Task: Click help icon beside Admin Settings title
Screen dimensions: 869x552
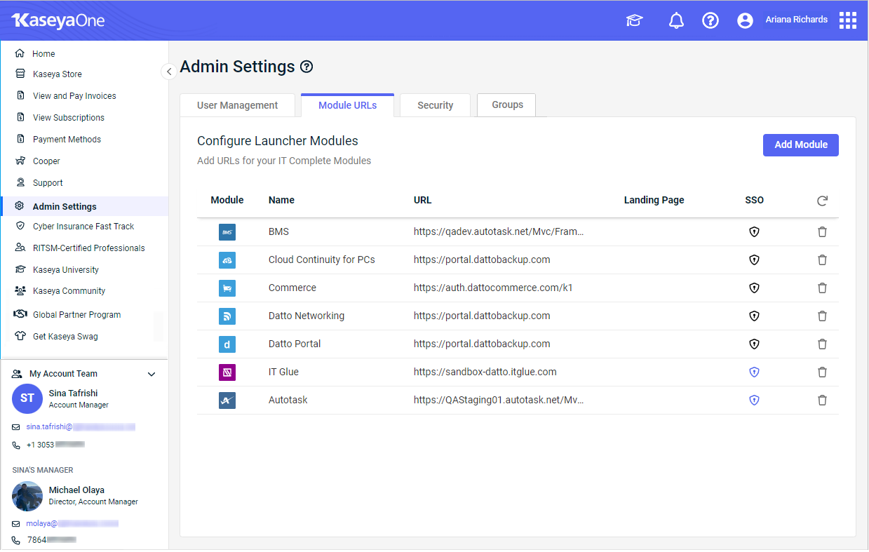Action: click(306, 67)
